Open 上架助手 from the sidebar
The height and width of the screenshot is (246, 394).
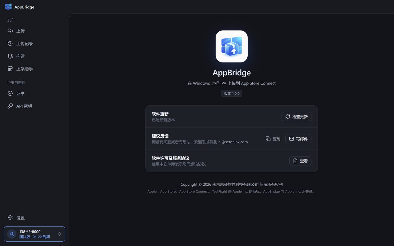pos(35,69)
